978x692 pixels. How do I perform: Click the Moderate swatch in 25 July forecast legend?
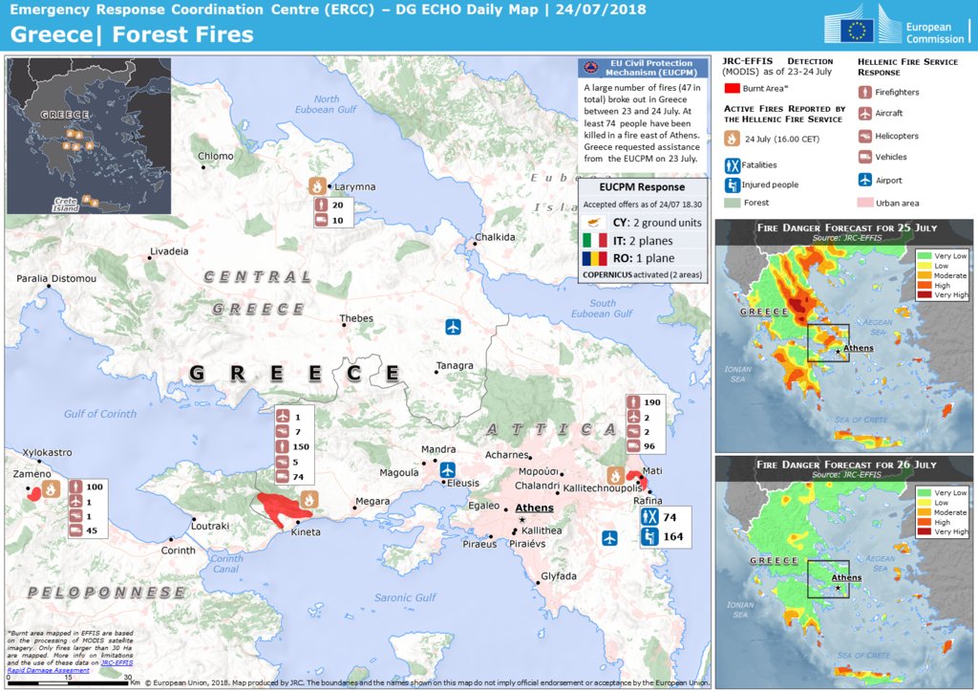(x=925, y=275)
